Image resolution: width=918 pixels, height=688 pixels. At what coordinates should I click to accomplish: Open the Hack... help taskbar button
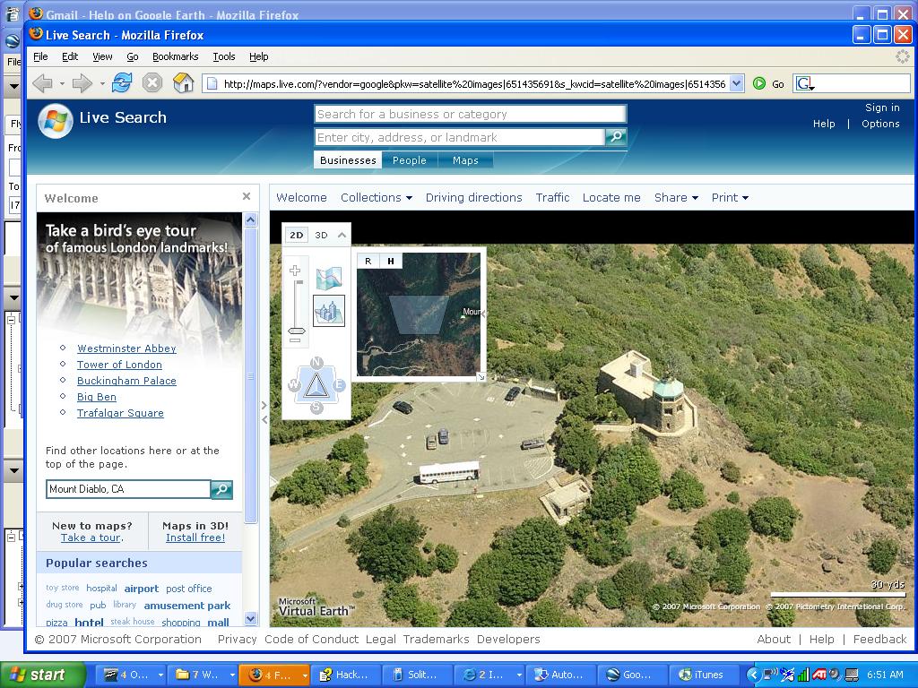click(x=345, y=675)
